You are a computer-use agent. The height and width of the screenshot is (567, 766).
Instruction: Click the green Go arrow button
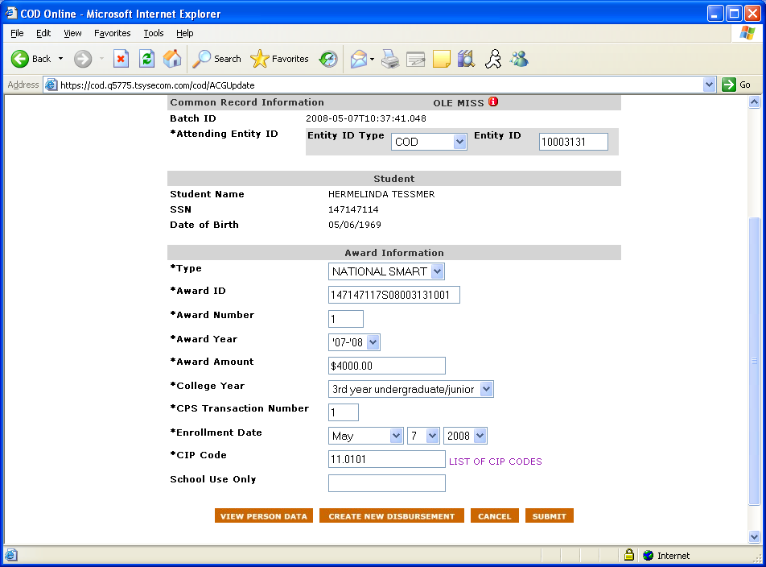coord(729,85)
